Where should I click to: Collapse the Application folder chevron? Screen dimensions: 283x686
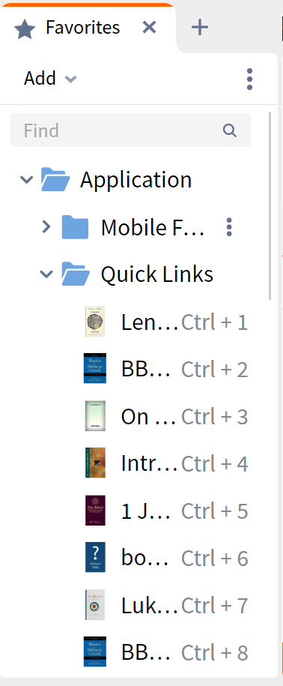[27, 179]
